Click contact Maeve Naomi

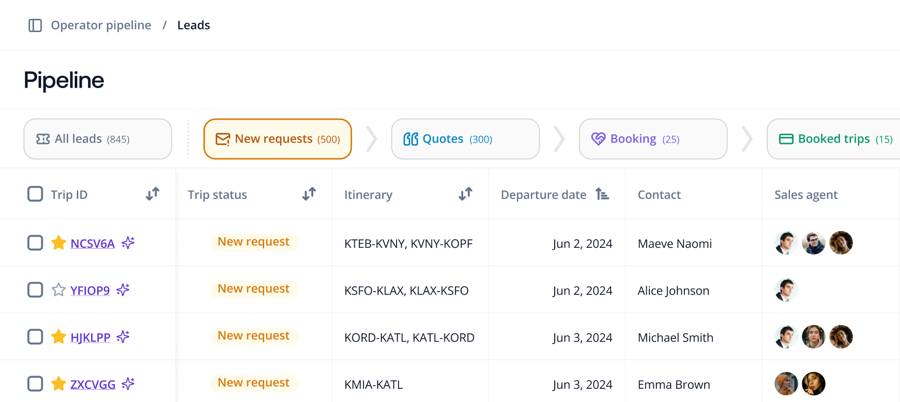675,244
